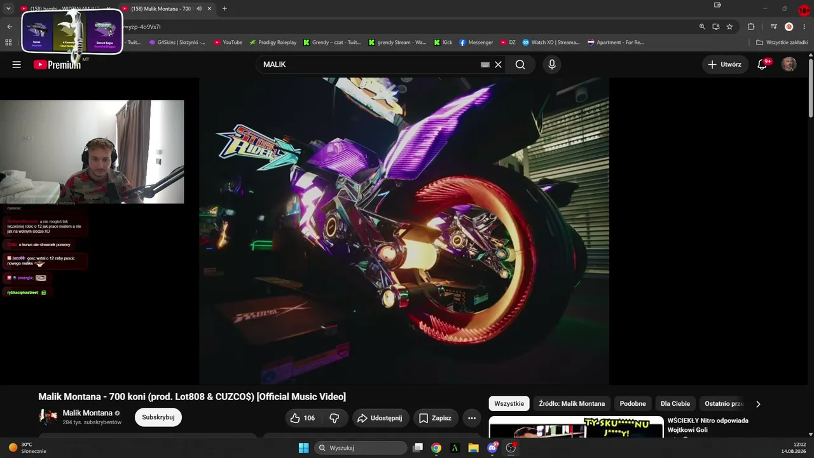Screen dimensions: 814x458
Task: Open Malik Montana channel name link
Action: [x=87, y=413]
